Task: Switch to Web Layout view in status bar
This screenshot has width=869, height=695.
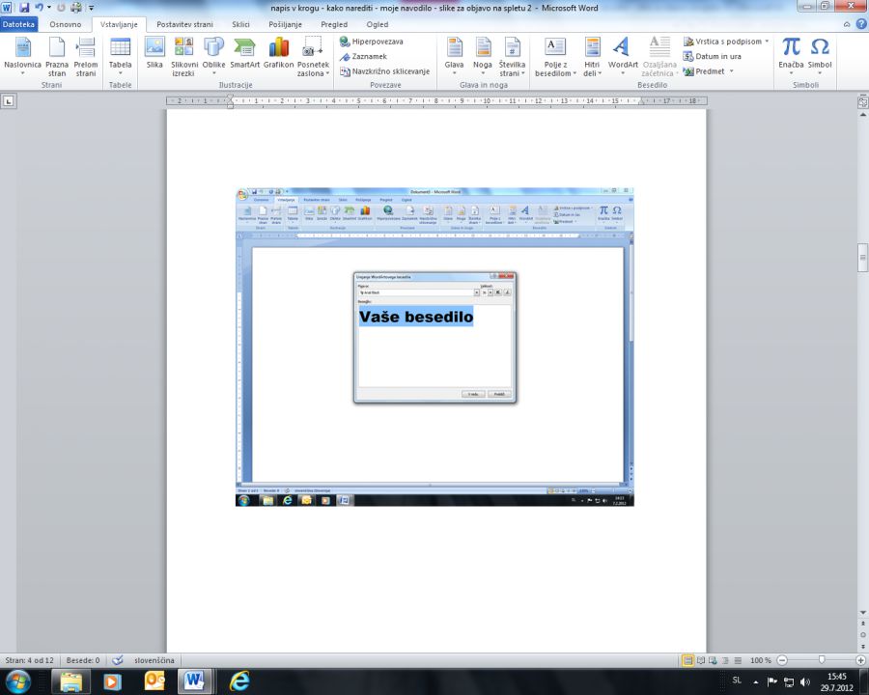Action: [713, 660]
